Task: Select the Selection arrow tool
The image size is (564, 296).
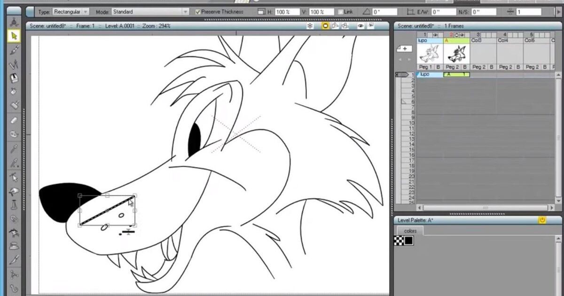Action: tap(14, 36)
